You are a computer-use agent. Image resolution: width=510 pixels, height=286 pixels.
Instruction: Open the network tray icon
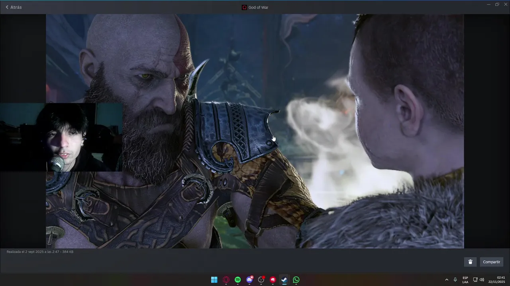click(x=475, y=280)
